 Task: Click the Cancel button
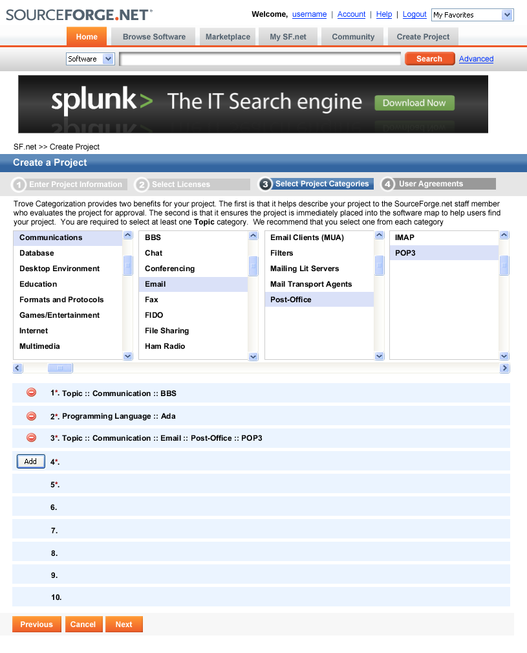coord(83,625)
